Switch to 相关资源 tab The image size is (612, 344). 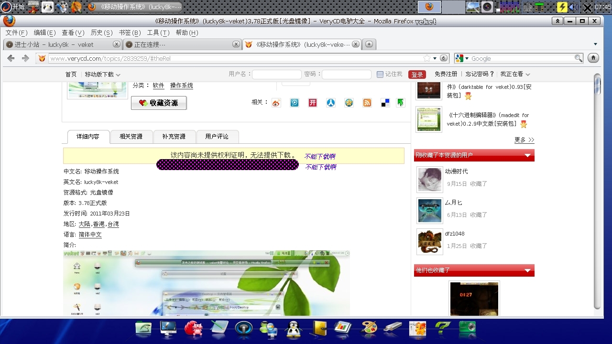pyautogui.click(x=131, y=137)
